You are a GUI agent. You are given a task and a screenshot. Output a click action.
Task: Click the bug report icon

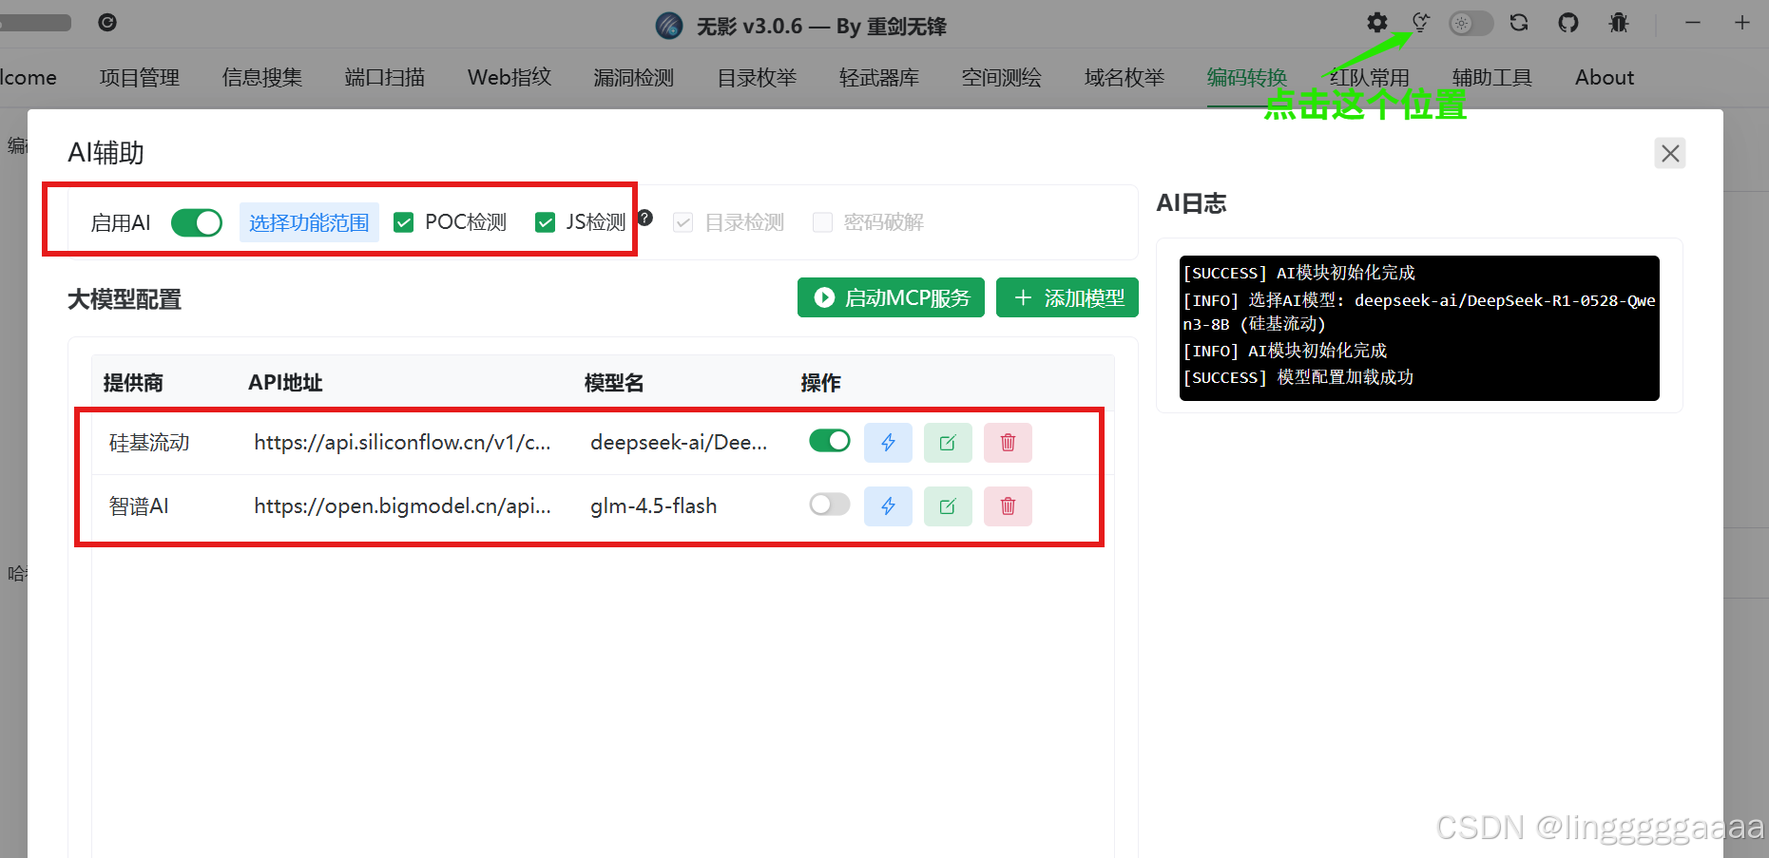pyautogui.click(x=1618, y=22)
